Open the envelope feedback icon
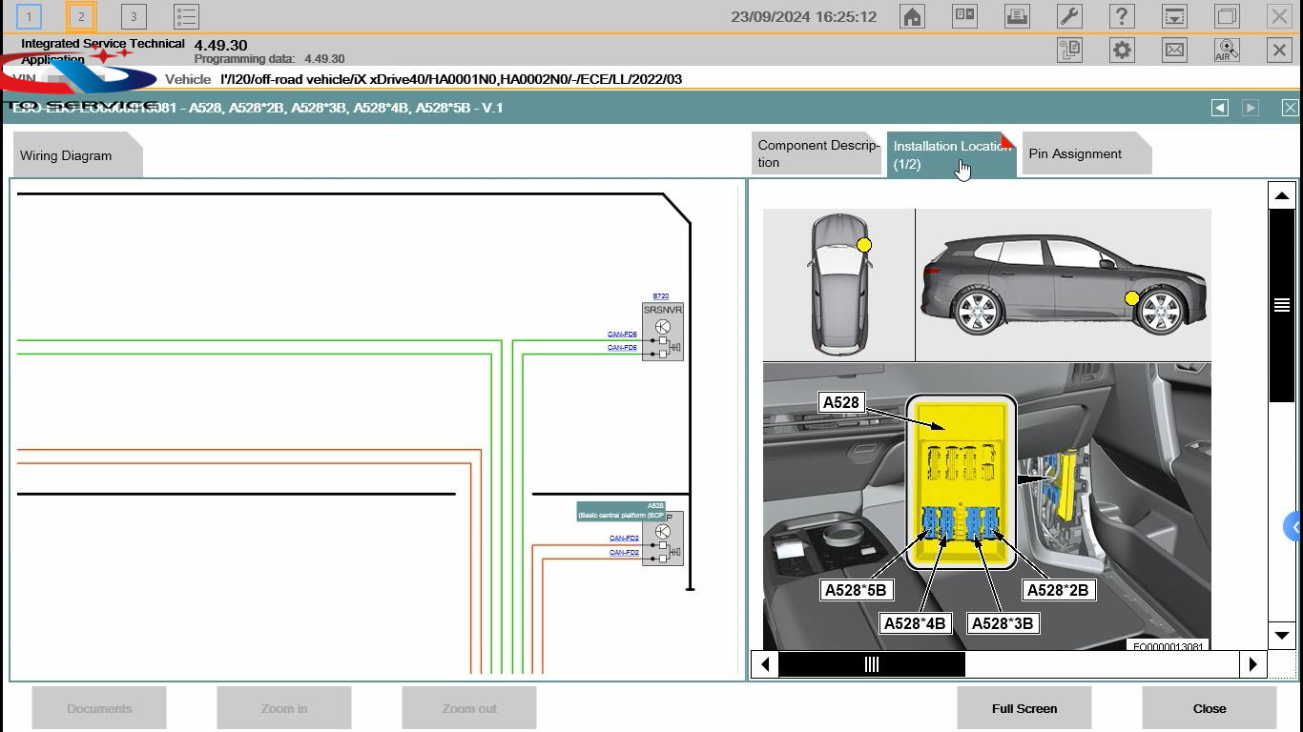The width and height of the screenshot is (1303, 732). (x=1174, y=51)
